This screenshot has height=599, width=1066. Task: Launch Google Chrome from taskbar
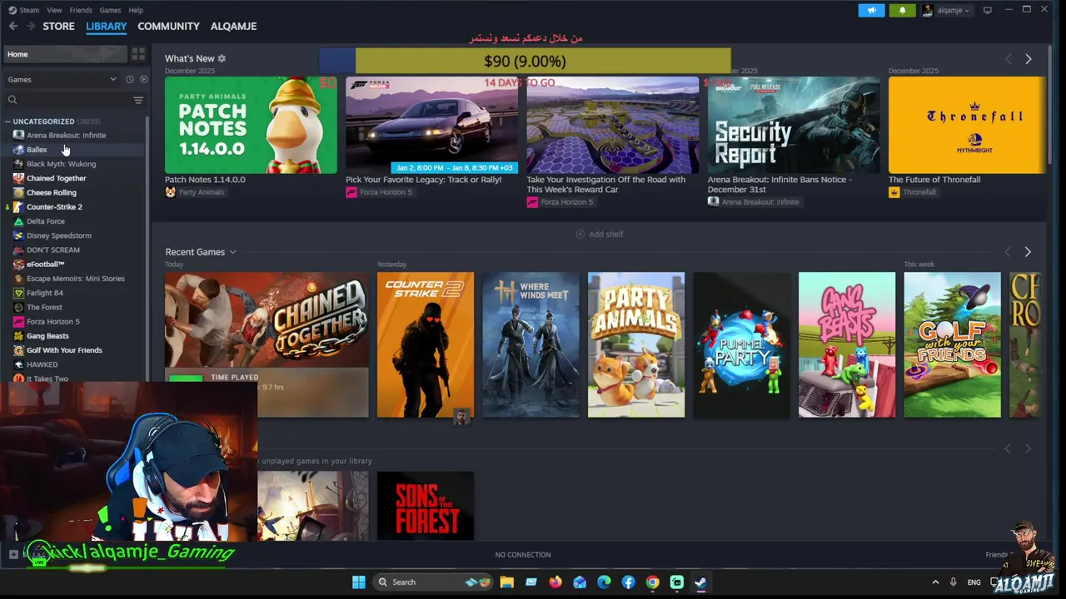pyautogui.click(x=652, y=582)
